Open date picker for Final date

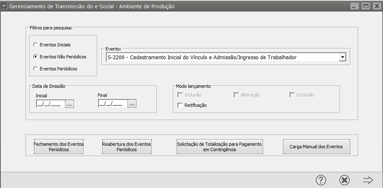[x=132, y=104]
